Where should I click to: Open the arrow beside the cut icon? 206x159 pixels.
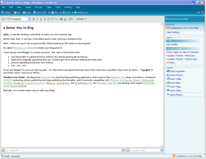pos(5,19)
